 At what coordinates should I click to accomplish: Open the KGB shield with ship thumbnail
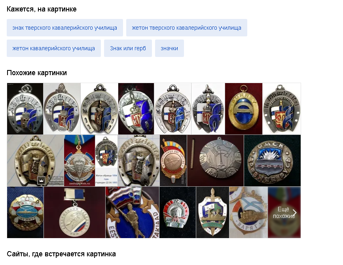click(x=212, y=212)
